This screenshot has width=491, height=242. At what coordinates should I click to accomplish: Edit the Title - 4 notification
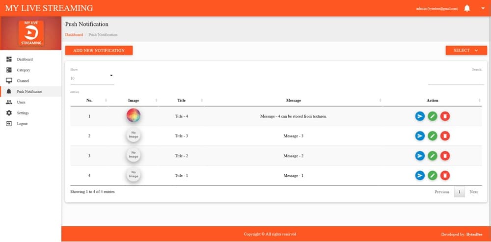tap(432, 116)
